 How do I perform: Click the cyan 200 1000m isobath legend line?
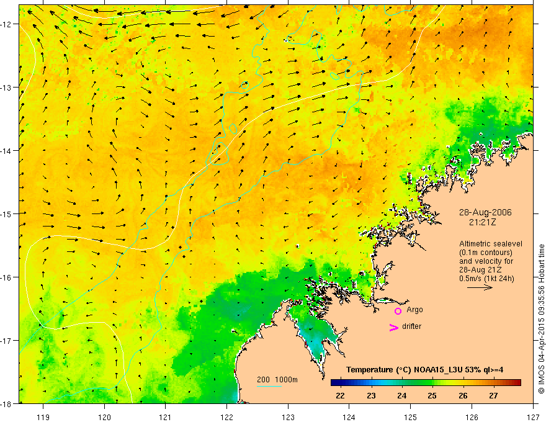[x=269, y=386]
